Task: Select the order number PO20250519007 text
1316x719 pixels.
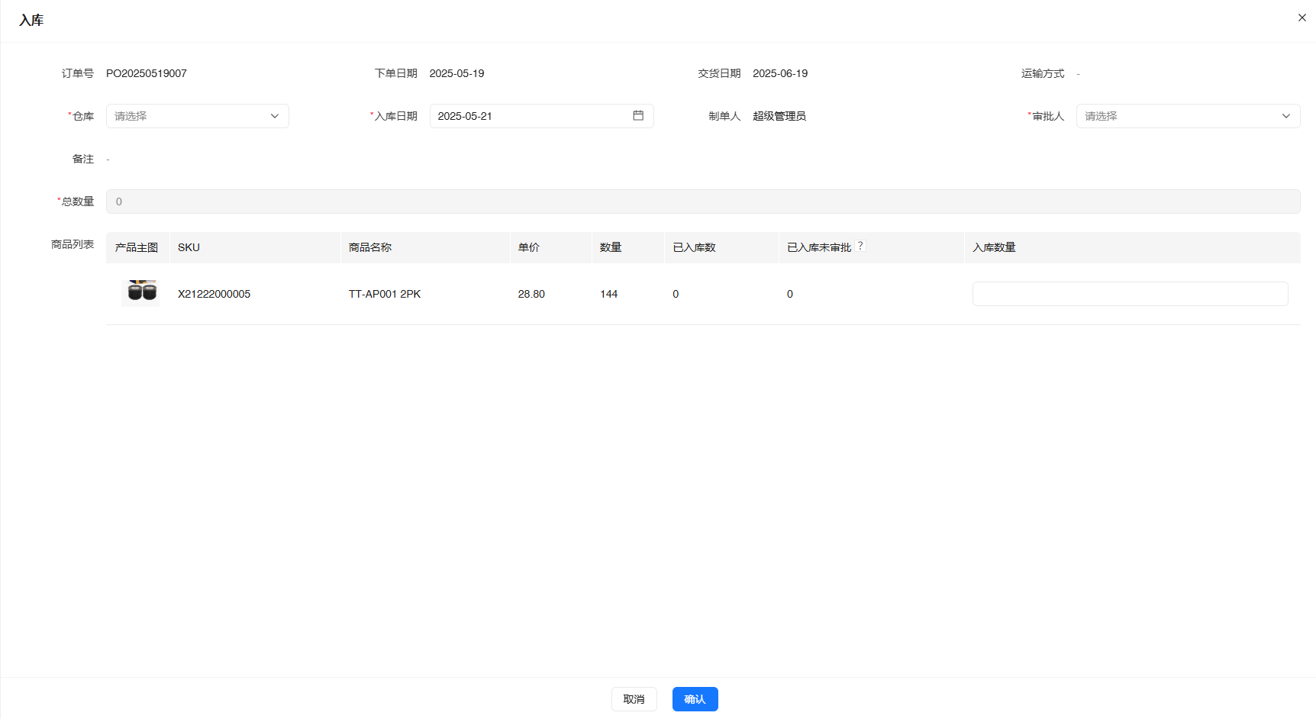Action: tap(147, 73)
